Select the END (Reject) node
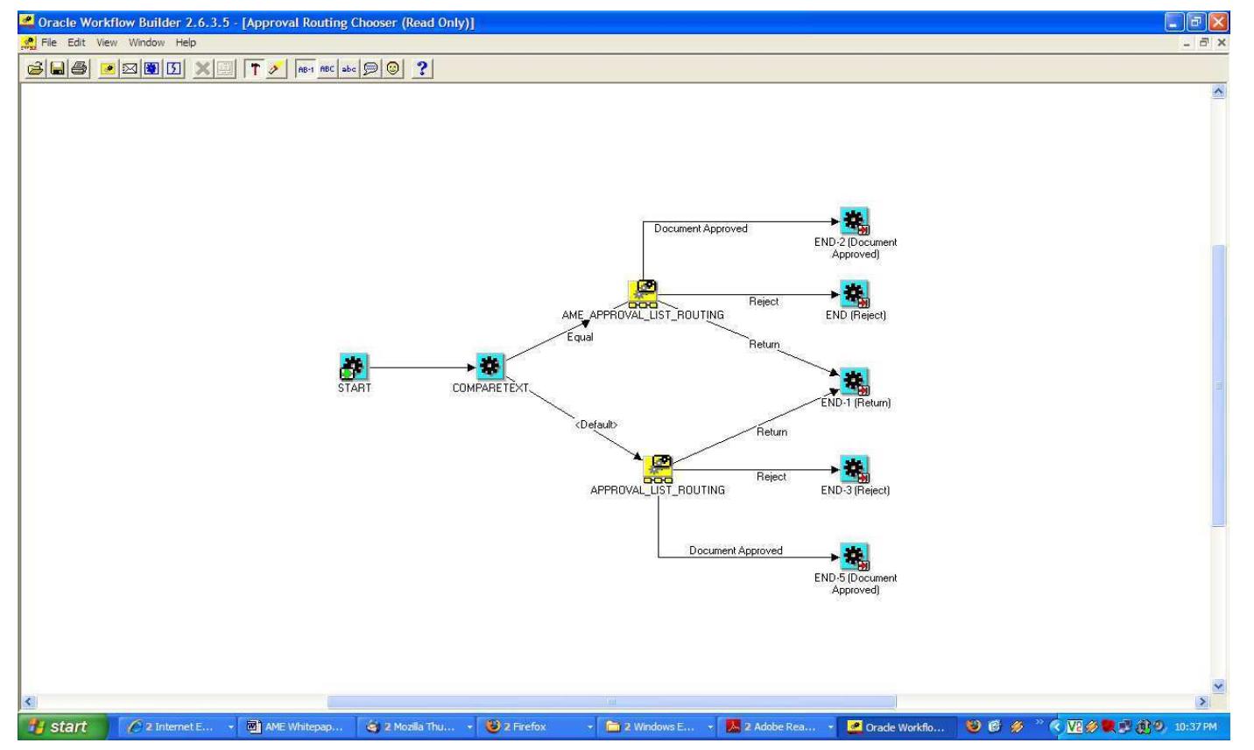The image size is (1254, 750). (855, 294)
